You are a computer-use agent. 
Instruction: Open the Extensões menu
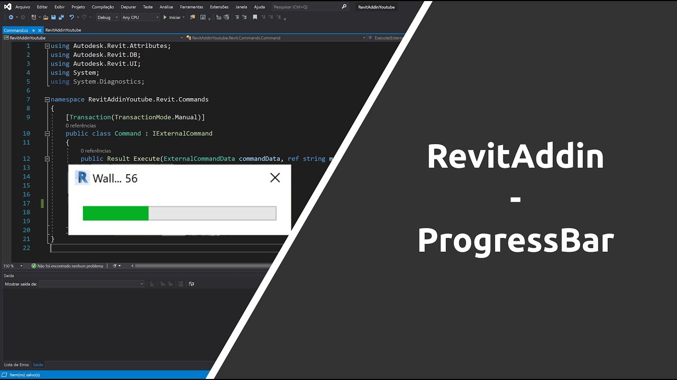219,7
